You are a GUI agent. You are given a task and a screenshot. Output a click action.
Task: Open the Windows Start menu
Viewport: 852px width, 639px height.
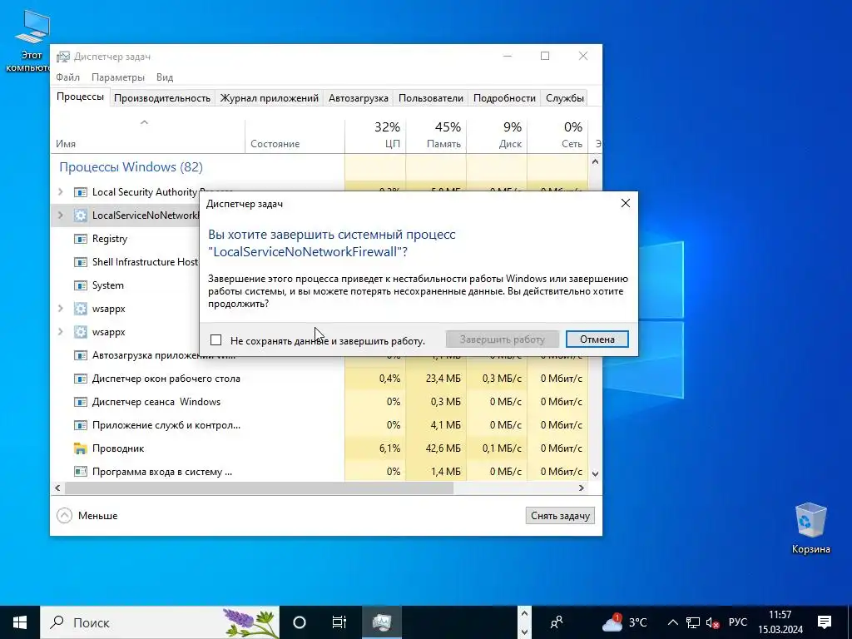(20, 622)
